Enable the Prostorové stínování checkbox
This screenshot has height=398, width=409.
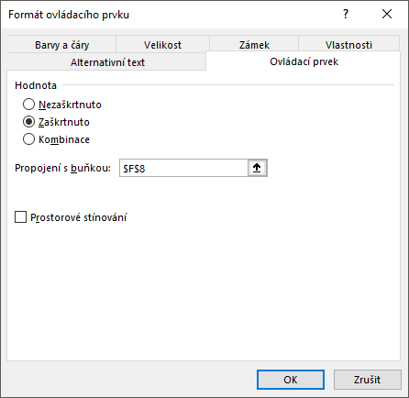20,217
